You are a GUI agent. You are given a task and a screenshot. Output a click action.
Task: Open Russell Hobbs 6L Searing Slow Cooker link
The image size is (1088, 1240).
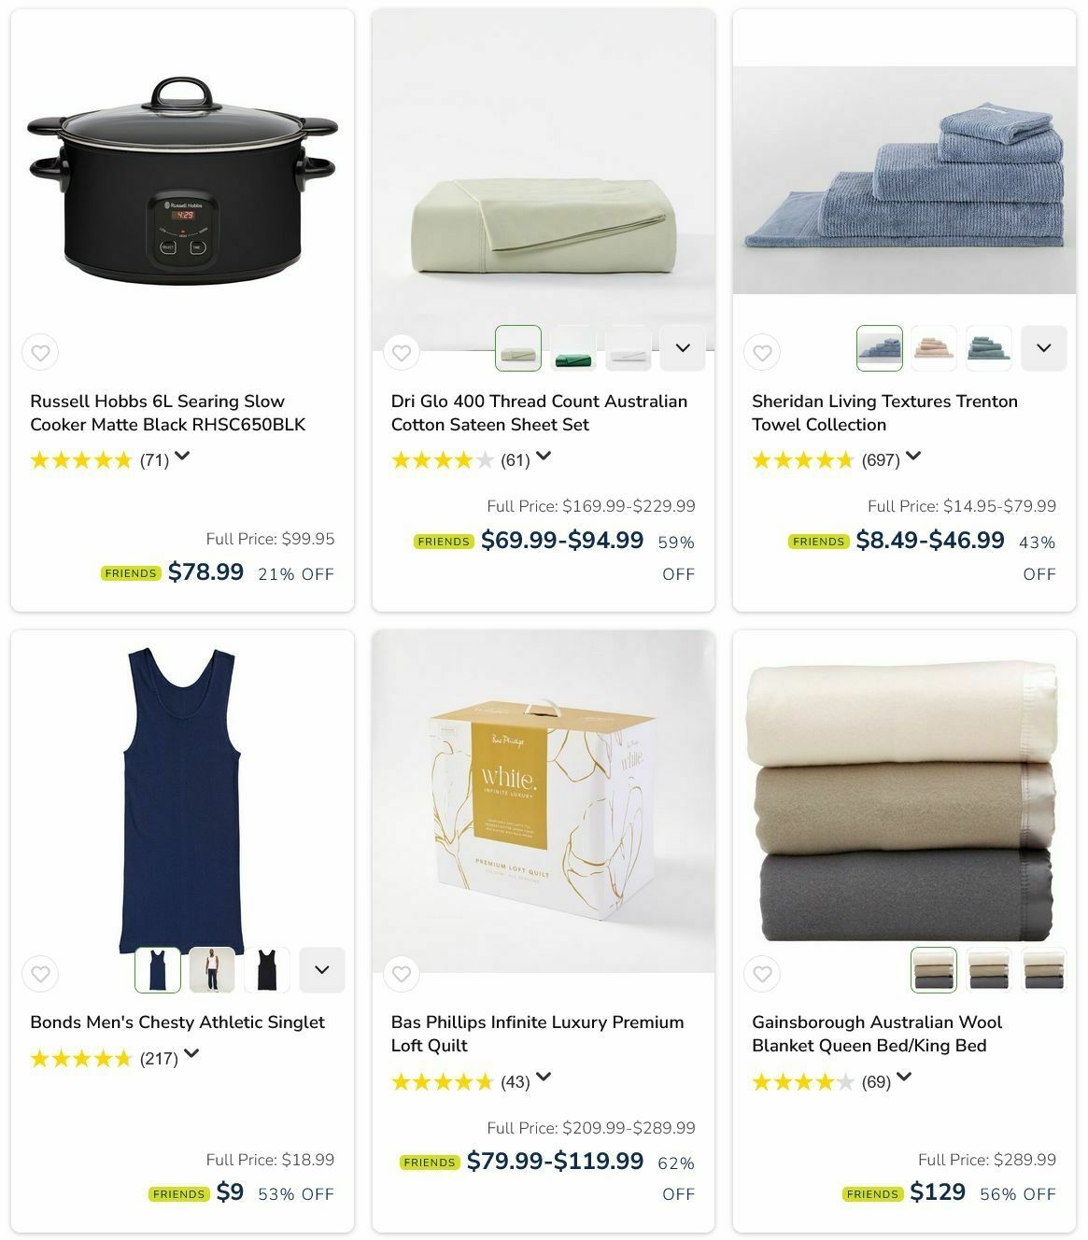point(168,413)
